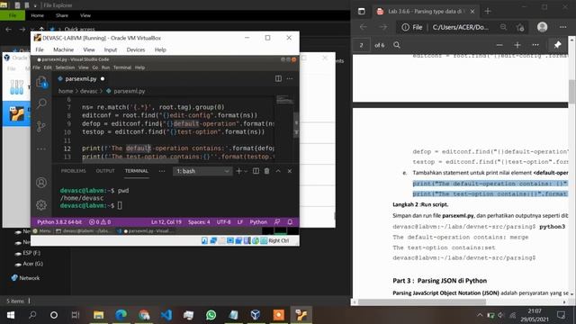Open the VS Code Explorer icon
The image size is (576, 324).
pyautogui.click(x=41, y=82)
